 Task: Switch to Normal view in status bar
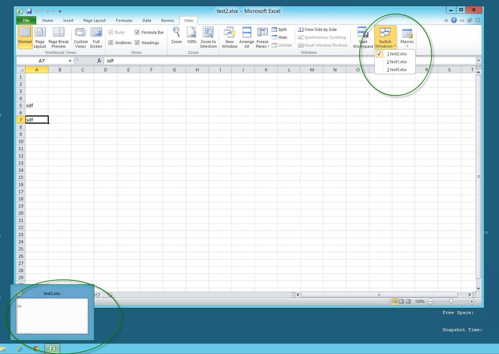point(394,301)
